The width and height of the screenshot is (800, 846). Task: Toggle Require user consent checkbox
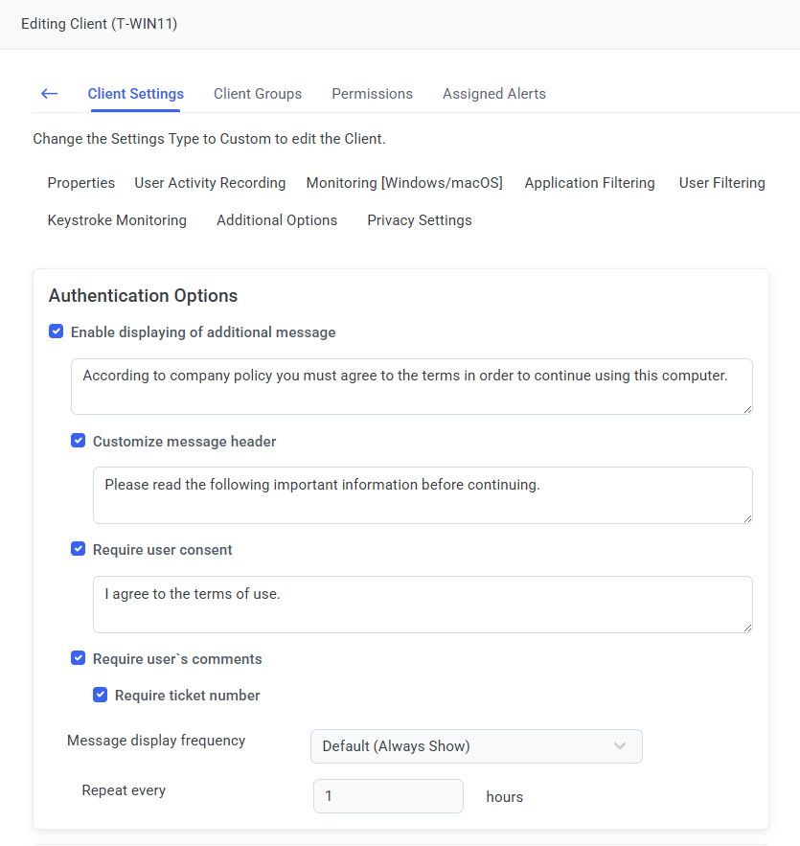pos(79,550)
